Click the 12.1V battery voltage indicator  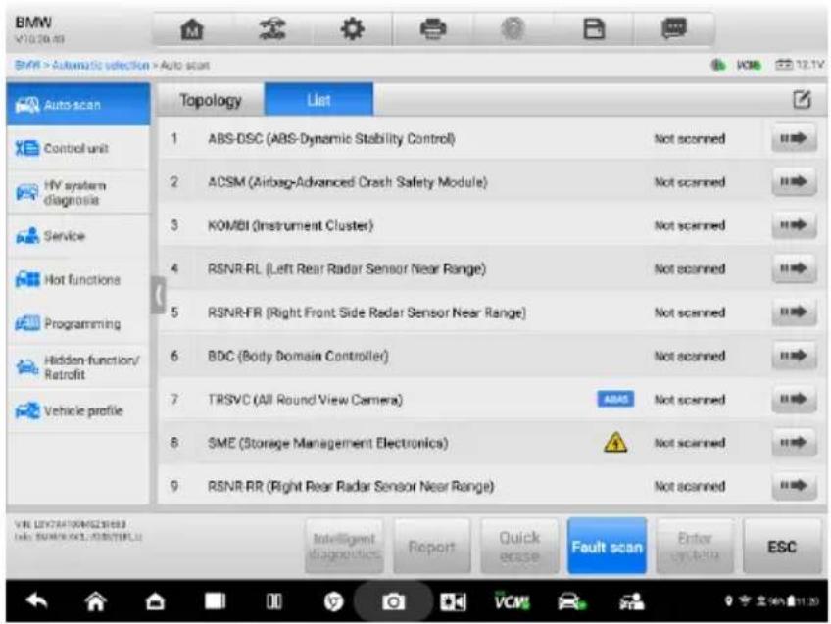tap(800, 65)
